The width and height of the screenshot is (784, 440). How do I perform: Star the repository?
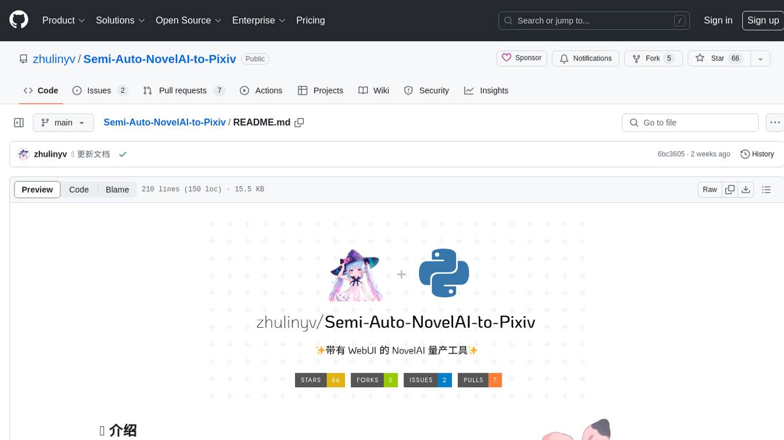coord(719,58)
